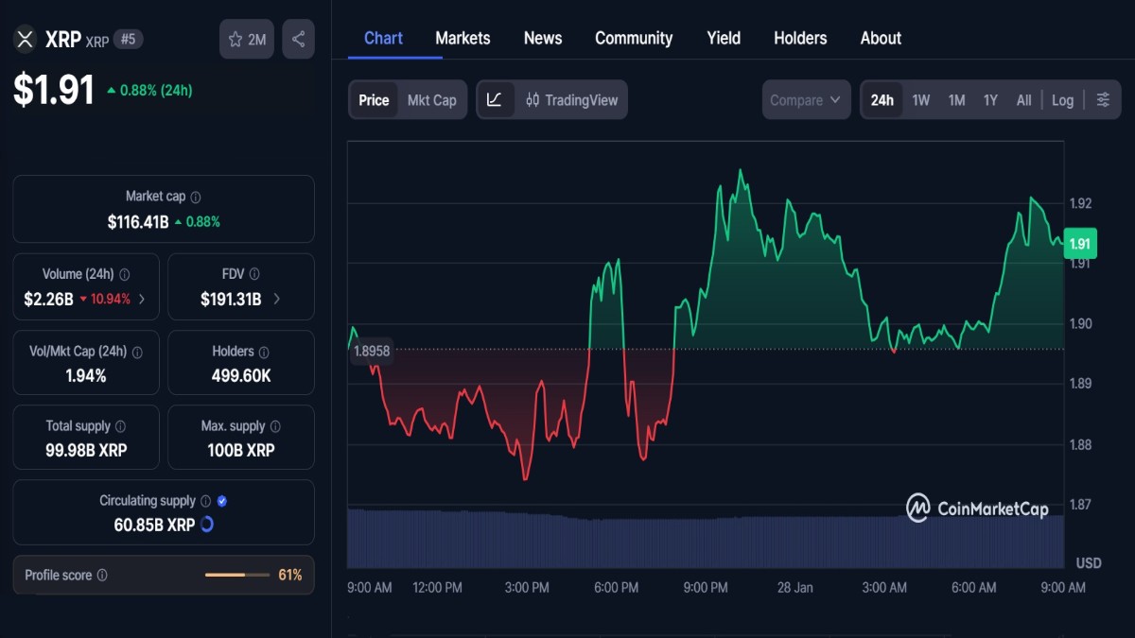Click the verified badge beside Circulating supply
Image resolution: width=1135 pixels, height=638 pixels.
coord(219,500)
